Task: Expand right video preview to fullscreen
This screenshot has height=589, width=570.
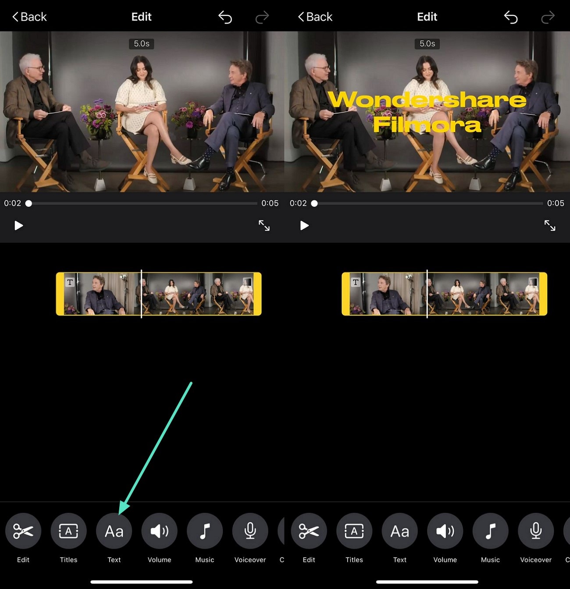Action: pyautogui.click(x=550, y=225)
